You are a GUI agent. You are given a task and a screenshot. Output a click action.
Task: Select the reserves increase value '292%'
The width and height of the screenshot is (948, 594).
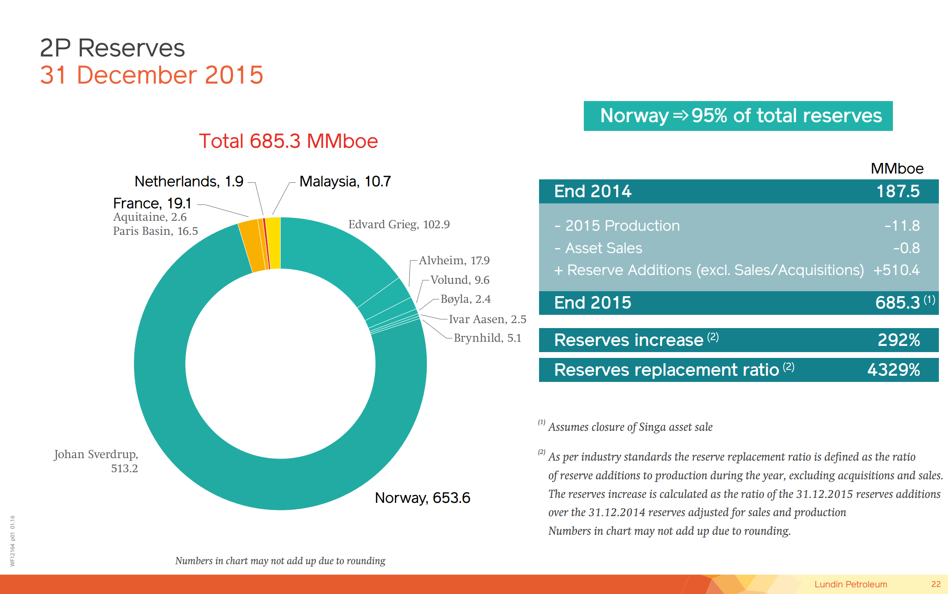pyautogui.click(x=899, y=340)
